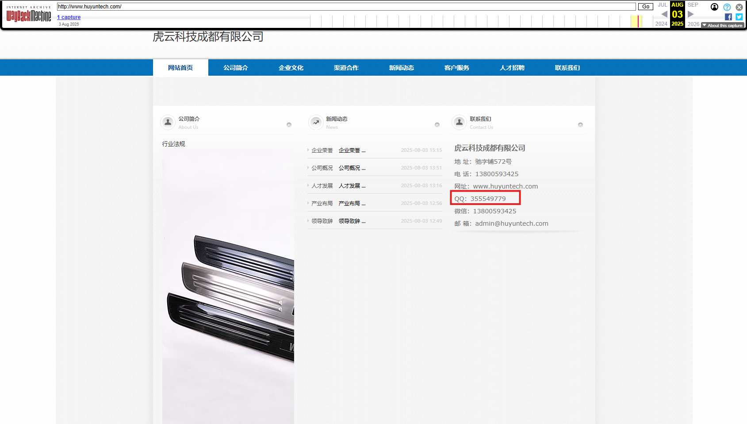Click the Wayback Machine logo
Image resolution: width=747 pixels, height=424 pixels.
[x=29, y=16]
